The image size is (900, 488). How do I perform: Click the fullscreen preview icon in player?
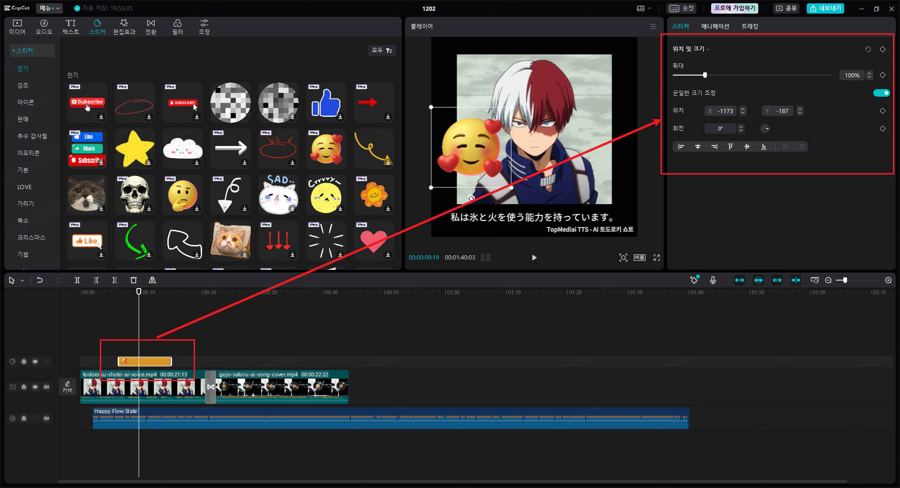coord(657,258)
